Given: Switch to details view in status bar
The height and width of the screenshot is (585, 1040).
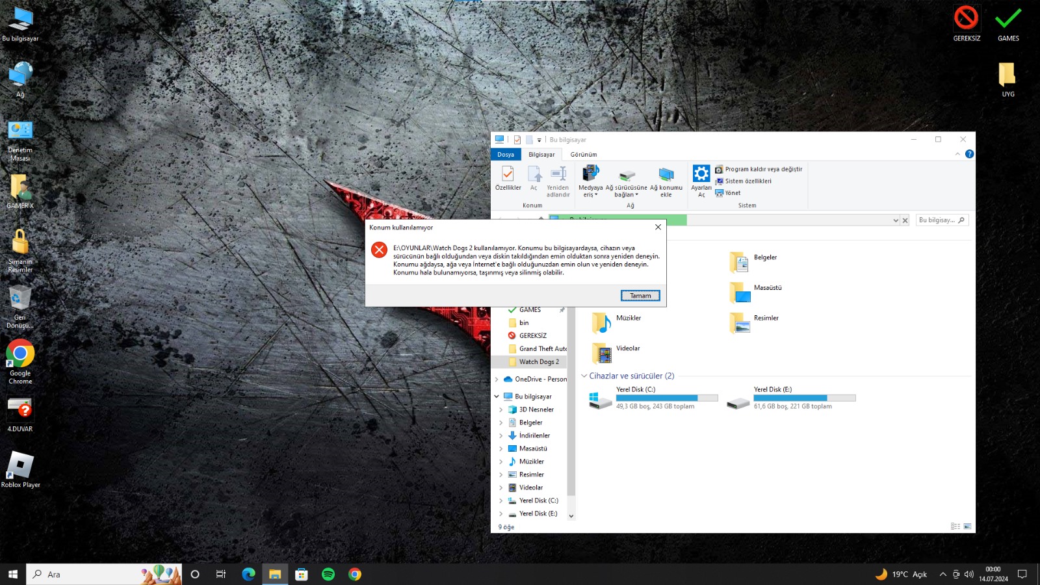Looking at the screenshot, I should pos(955,526).
